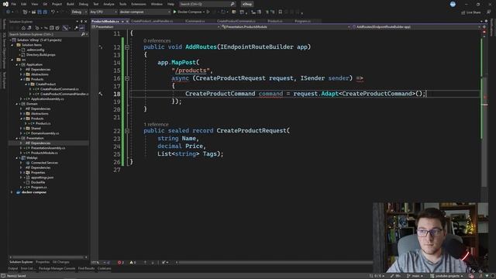Viewport: 496px width, 279px height.
Task: Switch to CreateProductCommandHandler.cs tab
Action: (152, 21)
